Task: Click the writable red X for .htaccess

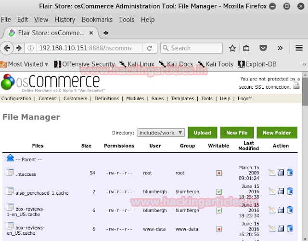Action: 219,173
